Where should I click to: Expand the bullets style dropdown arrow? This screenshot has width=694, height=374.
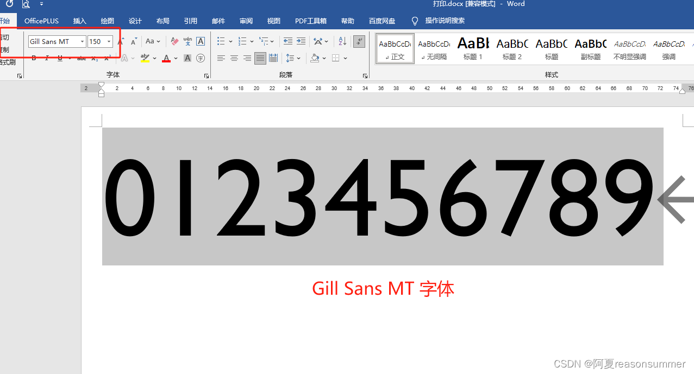(x=230, y=41)
